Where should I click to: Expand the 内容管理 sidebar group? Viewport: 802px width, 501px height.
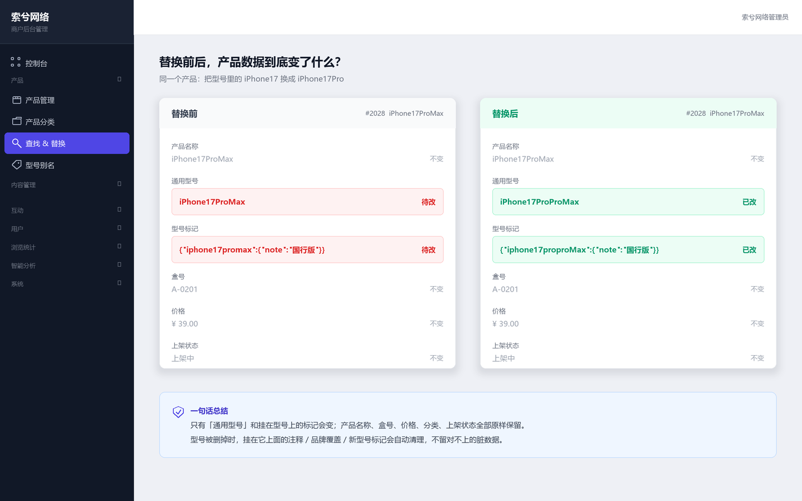click(119, 184)
